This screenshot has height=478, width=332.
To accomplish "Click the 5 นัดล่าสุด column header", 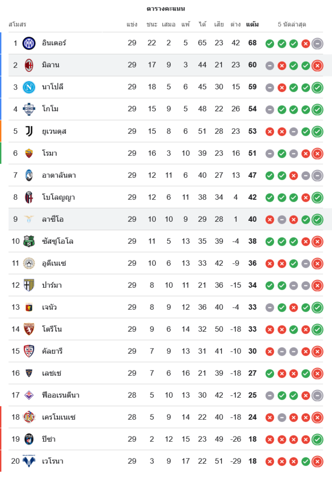I will [292, 24].
